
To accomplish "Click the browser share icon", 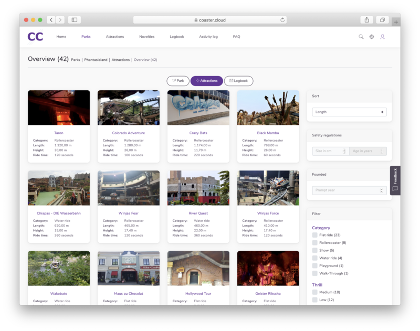I will pyautogui.click(x=366, y=20).
